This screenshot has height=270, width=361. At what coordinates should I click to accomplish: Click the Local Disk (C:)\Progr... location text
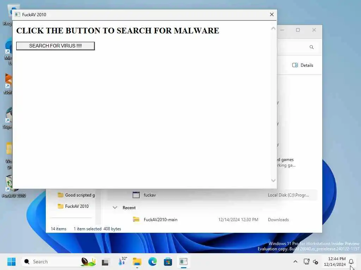tap(288, 195)
